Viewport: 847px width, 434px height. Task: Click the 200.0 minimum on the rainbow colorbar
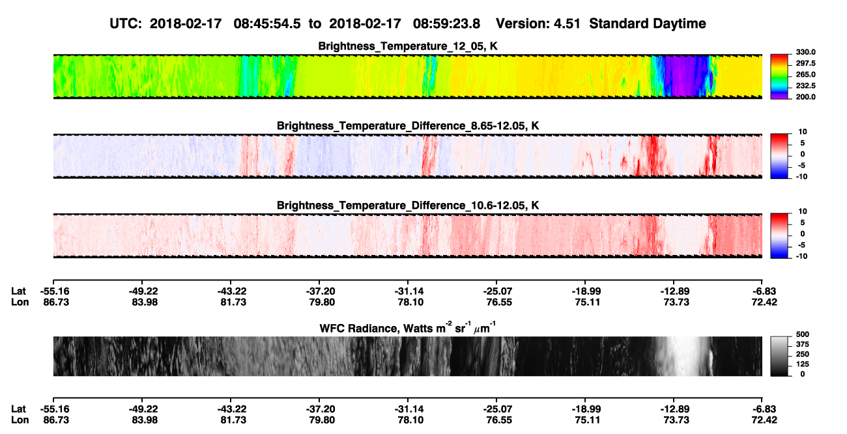[806, 97]
